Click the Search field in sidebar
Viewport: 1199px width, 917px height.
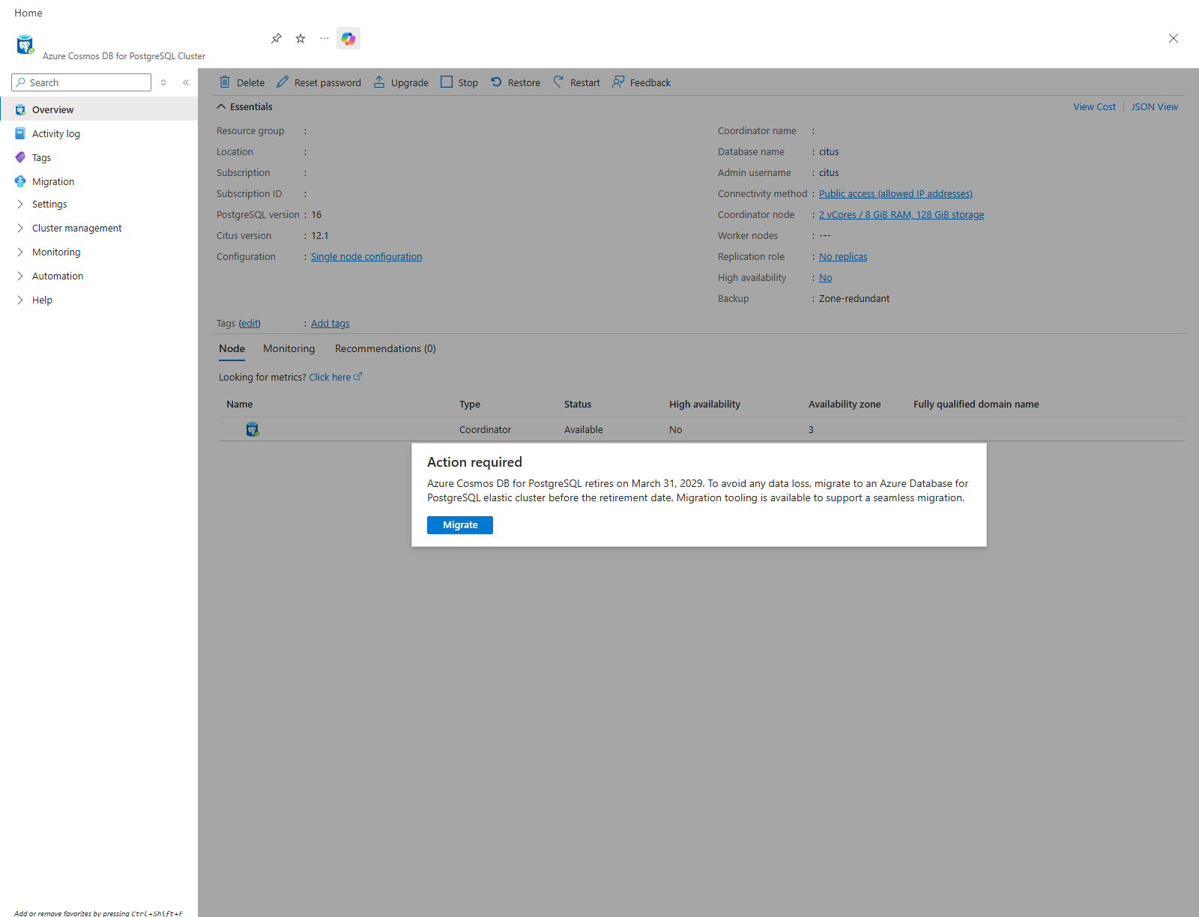tap(82, 82)
